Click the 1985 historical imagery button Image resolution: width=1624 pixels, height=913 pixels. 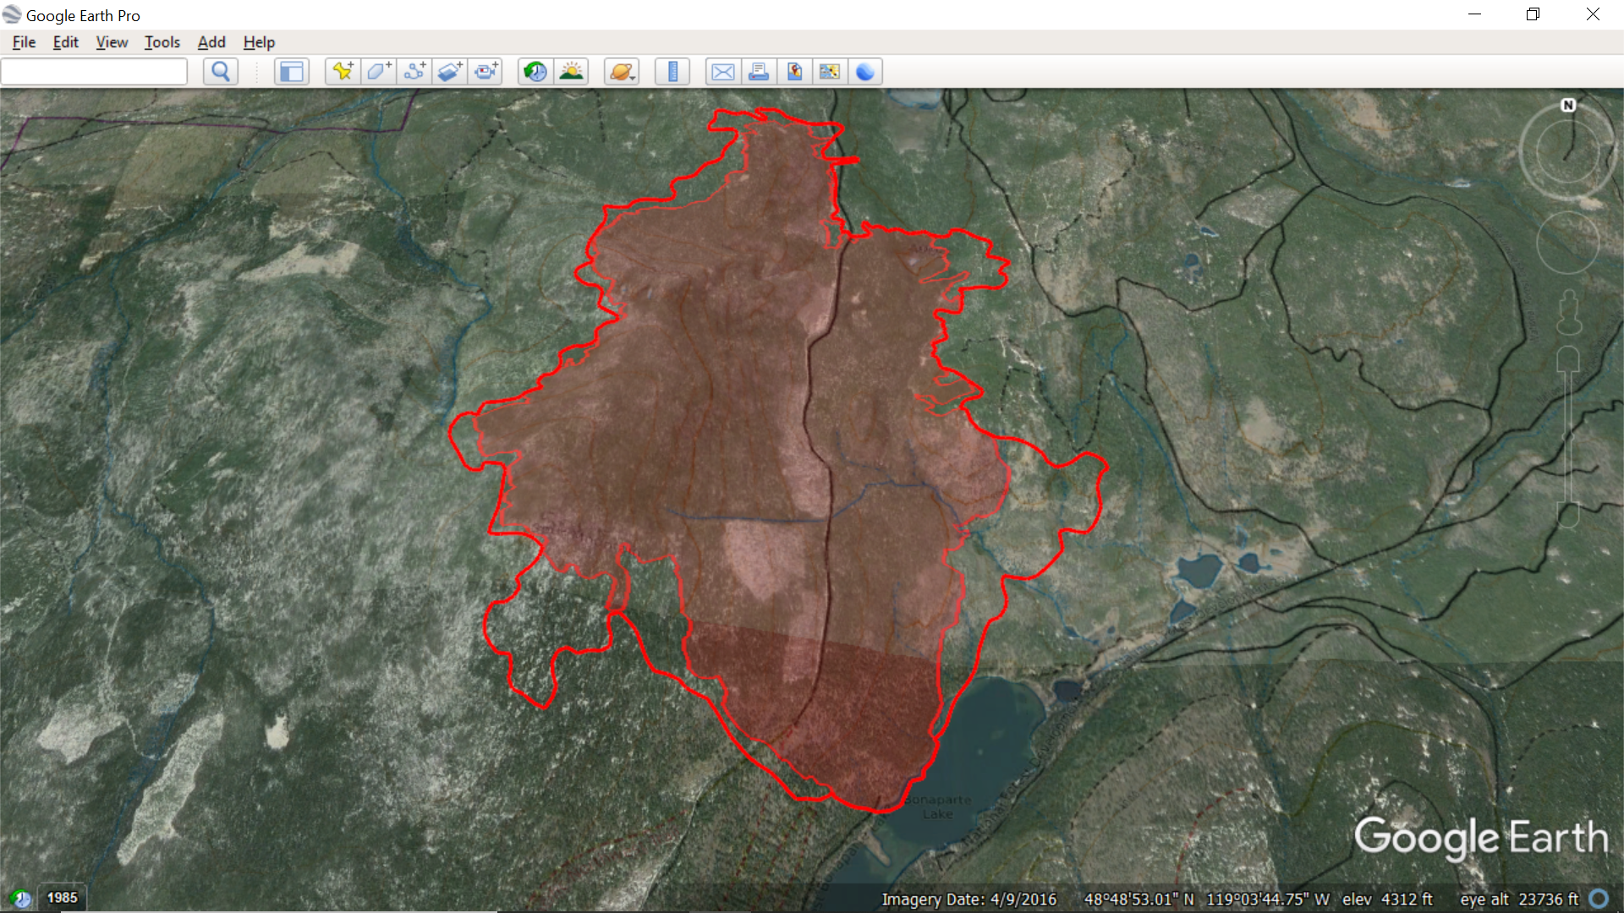pos(62,898)
